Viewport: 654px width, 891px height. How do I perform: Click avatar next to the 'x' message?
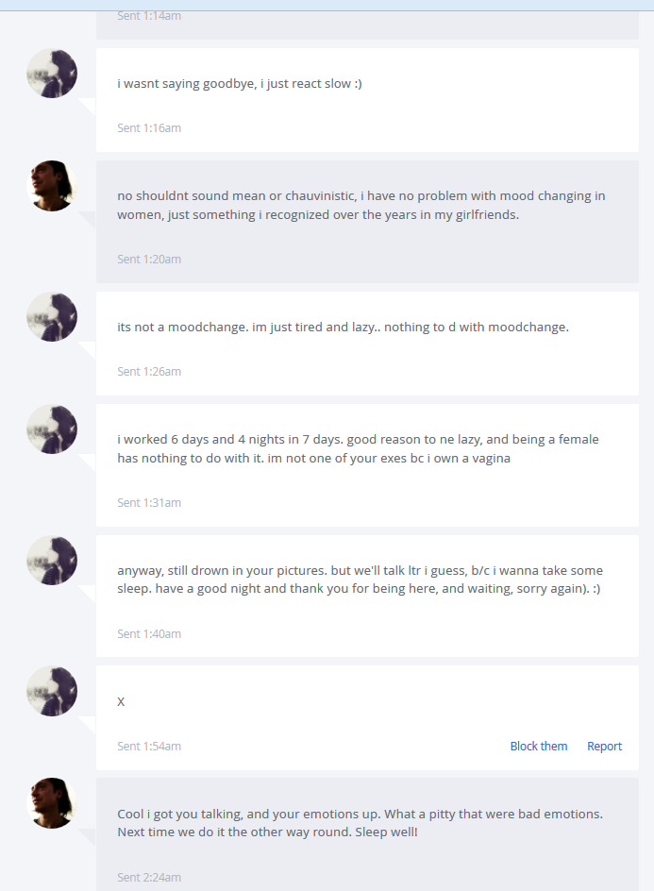[x=52, y=691]
